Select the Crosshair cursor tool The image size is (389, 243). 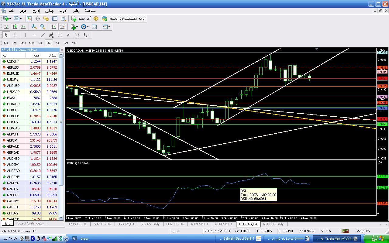coord(15,35)
